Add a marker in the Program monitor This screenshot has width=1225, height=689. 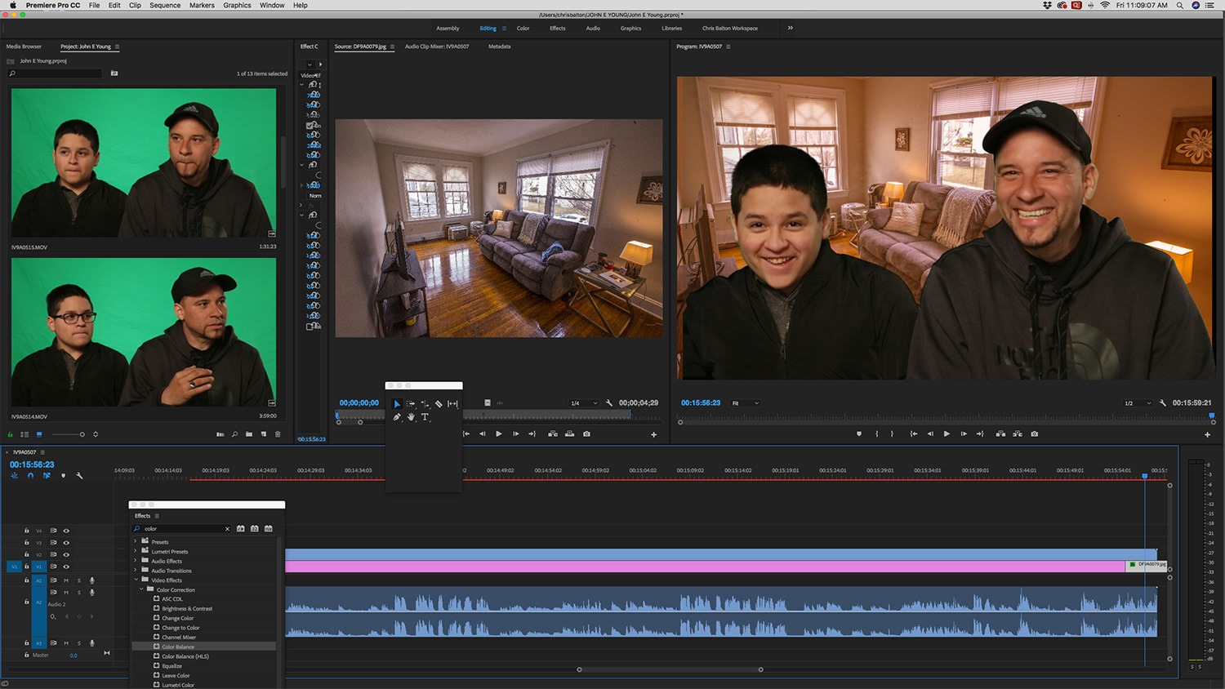(858, 434)
